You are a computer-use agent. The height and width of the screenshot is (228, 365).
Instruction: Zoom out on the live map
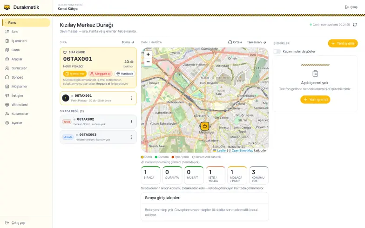pos(148,62)
